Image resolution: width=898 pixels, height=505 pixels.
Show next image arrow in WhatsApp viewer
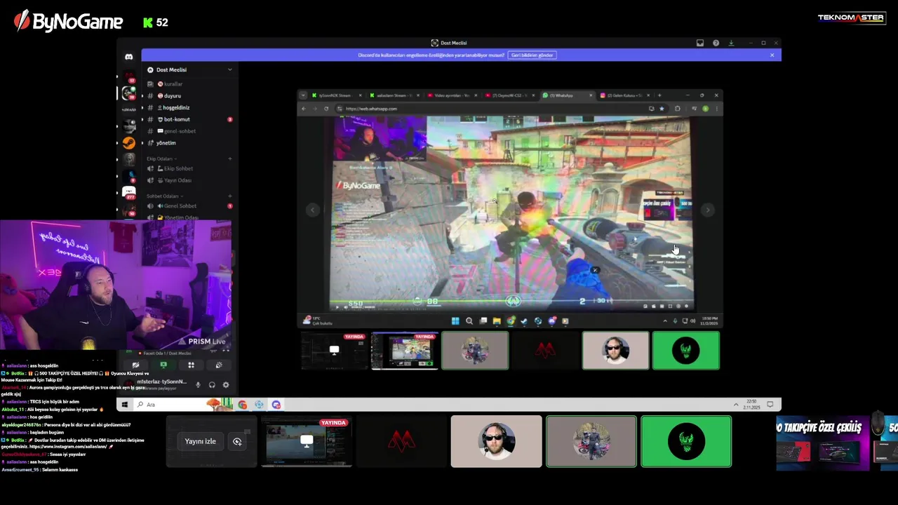(x=707, y=210)
